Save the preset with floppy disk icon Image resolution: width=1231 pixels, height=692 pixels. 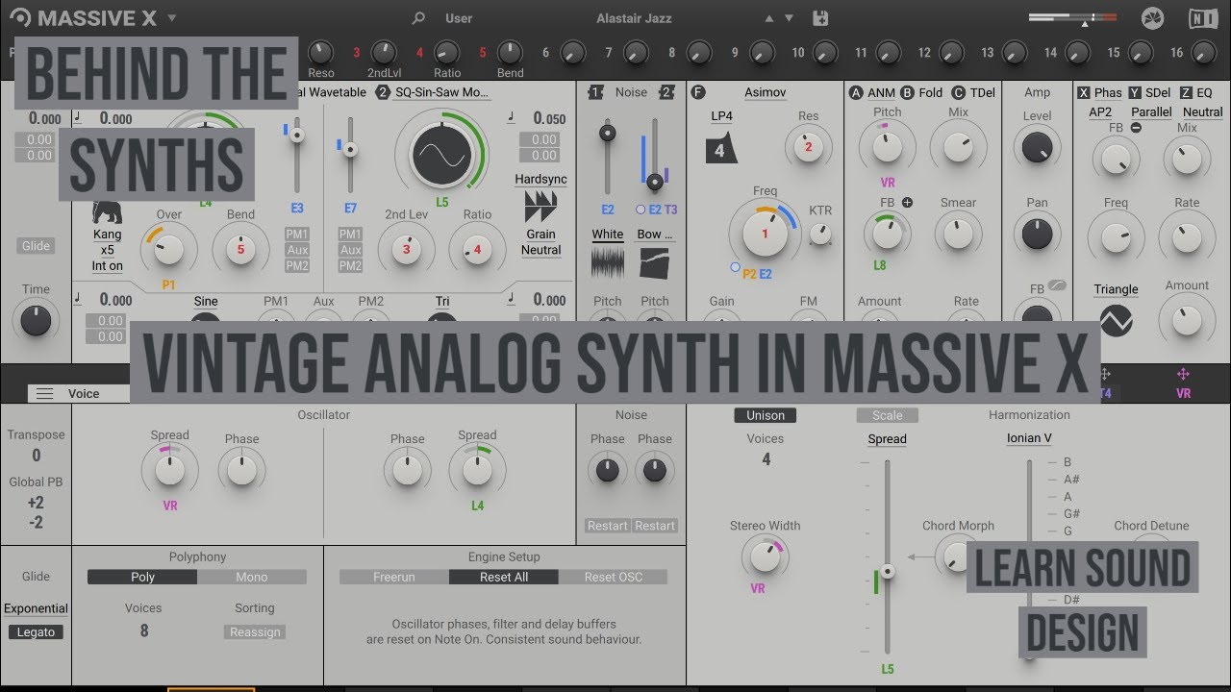pos(820,18)
